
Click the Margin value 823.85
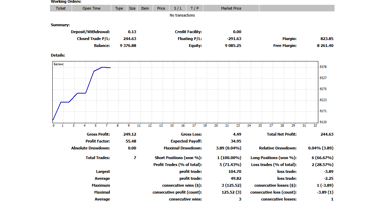coord(327,39)
